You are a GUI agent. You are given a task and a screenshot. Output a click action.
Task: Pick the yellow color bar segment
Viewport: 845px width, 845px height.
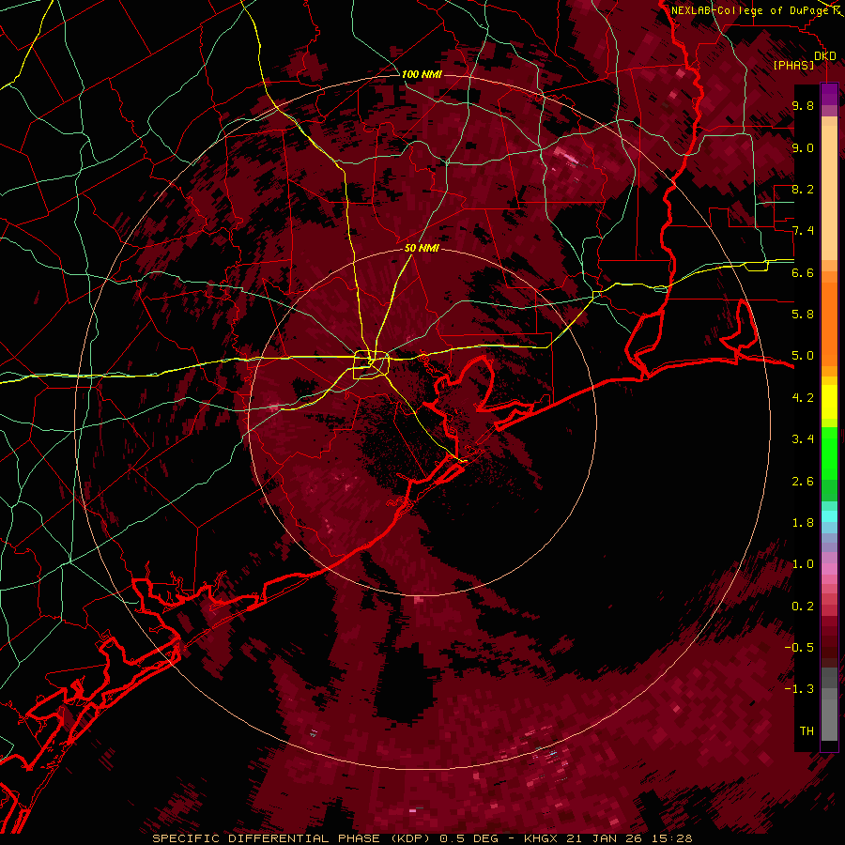click(x=829, y=402)
